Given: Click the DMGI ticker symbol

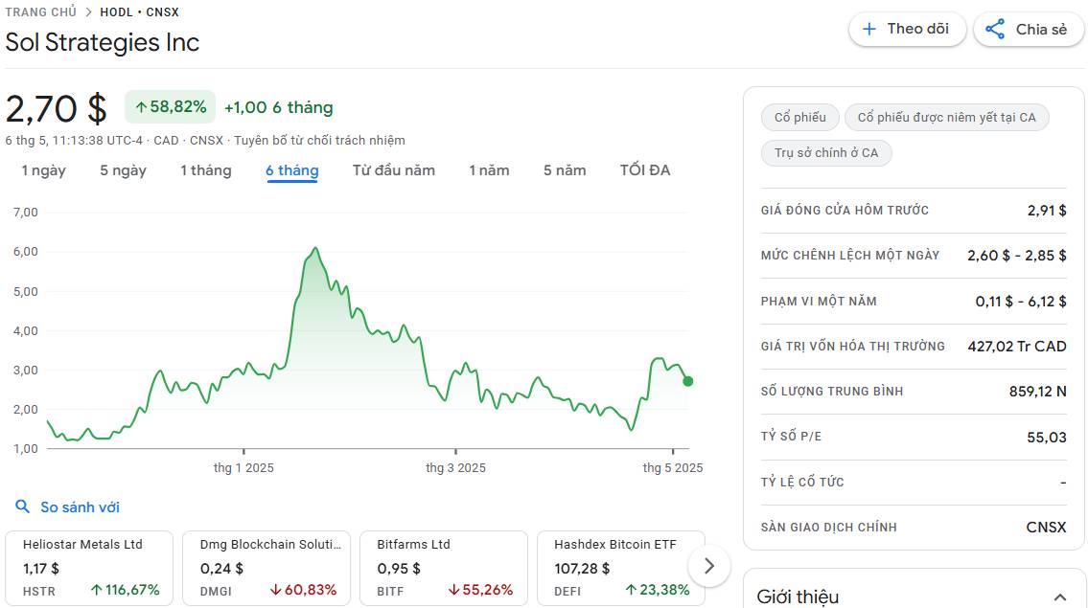Looking at the screenshot, I should (216, 592).
